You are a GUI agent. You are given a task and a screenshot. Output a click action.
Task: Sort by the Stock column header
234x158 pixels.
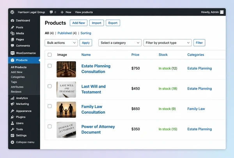(163, 55)
